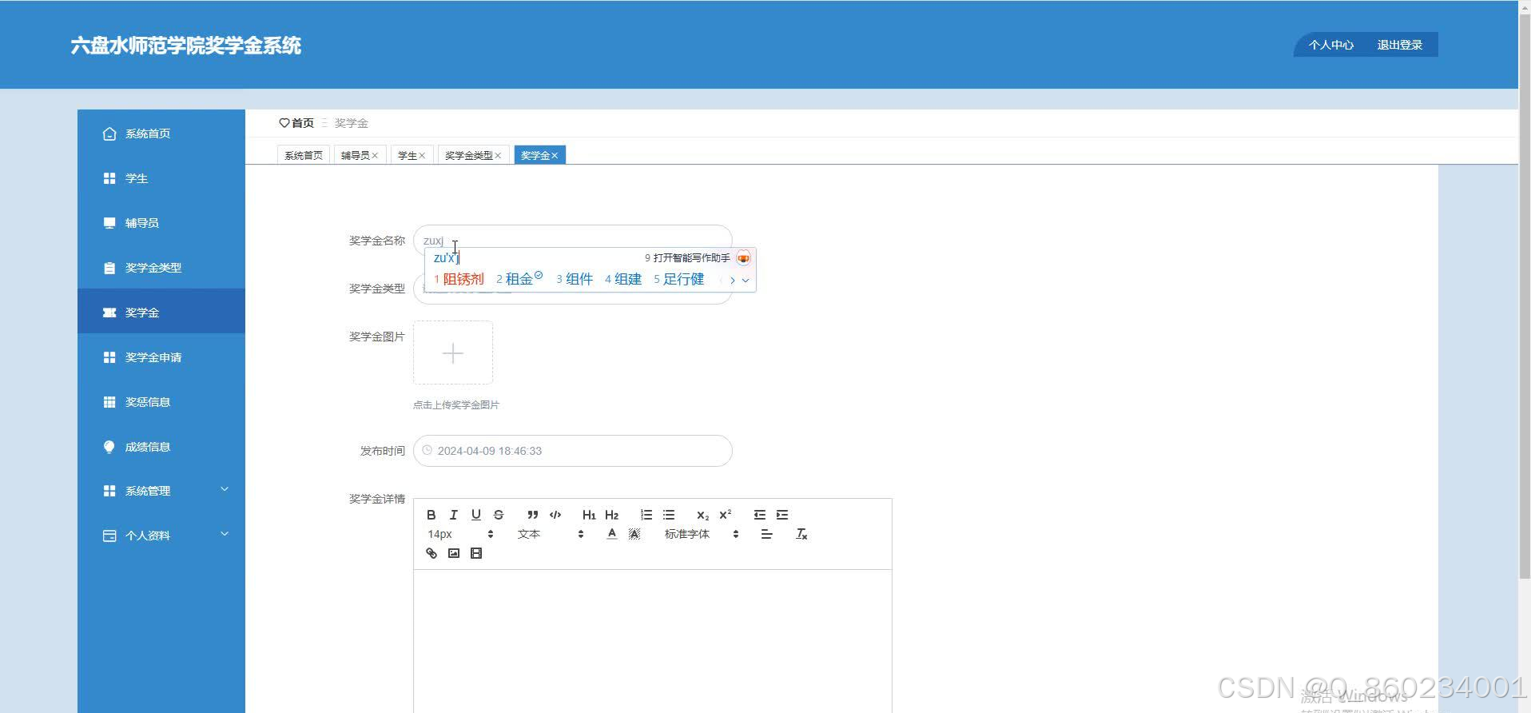Open 标准字体 font dropdown
This screenshot has height=713, width=1531.
702,534
